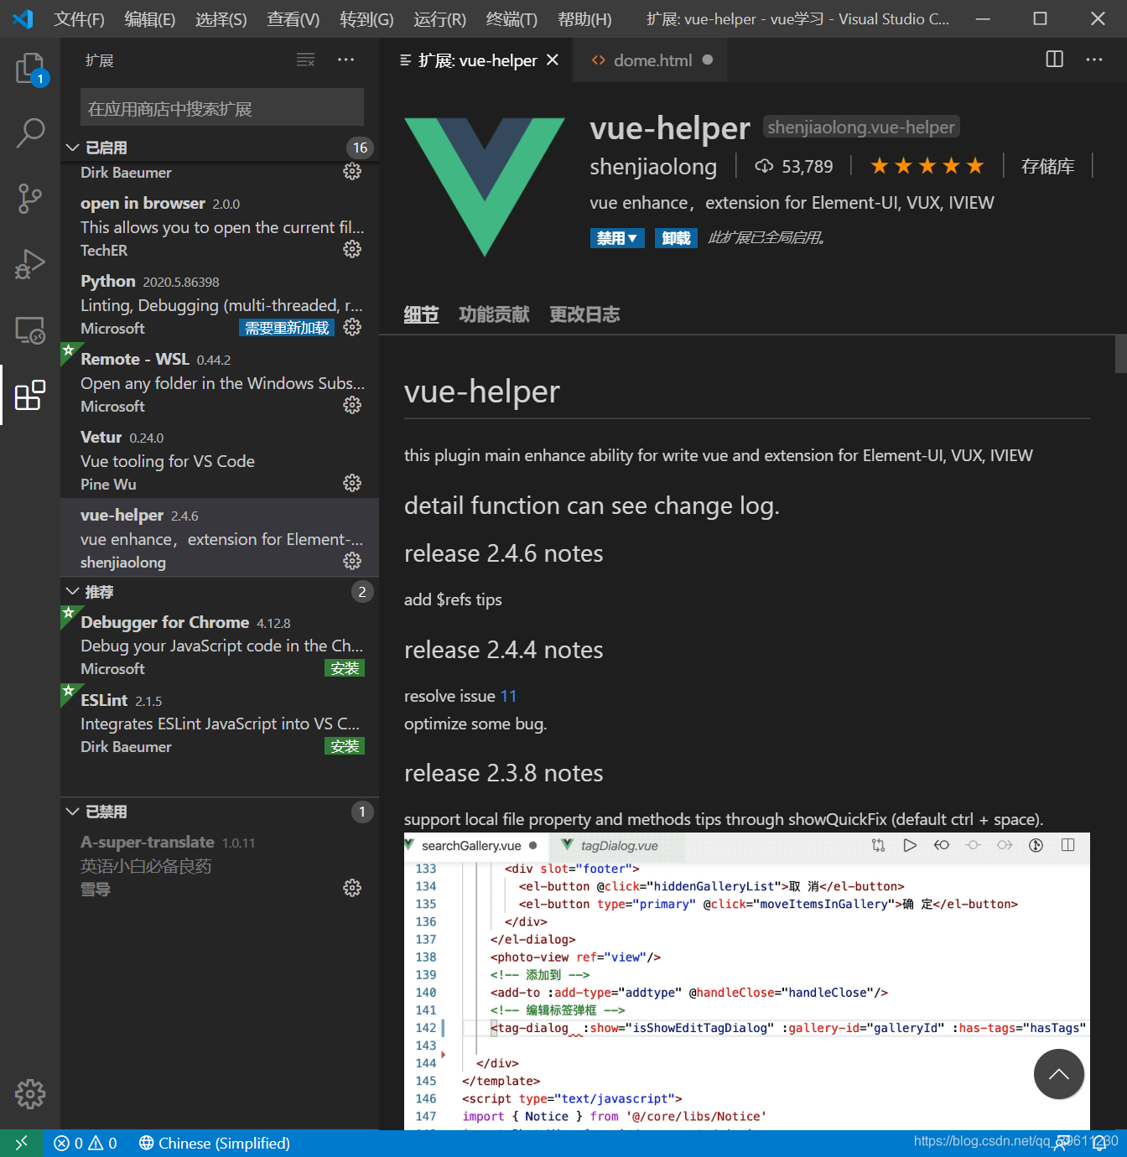Open the Remote Explorer view
The width and height of the screenshot is (1127, 1157).
click(30, 329)
